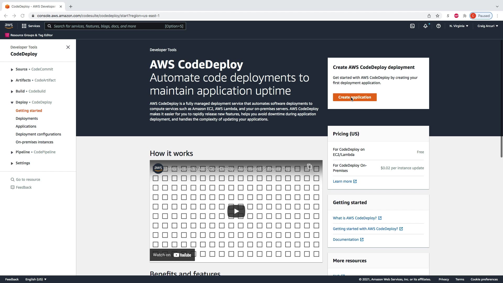Click the AWS logo home icon

pos(9,26)
